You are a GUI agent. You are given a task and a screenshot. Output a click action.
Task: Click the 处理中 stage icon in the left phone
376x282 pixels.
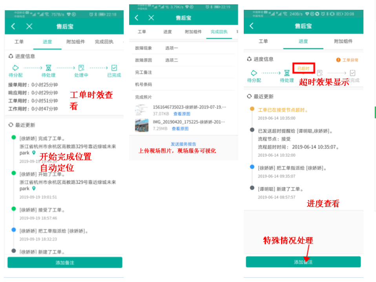pos(81,68)
